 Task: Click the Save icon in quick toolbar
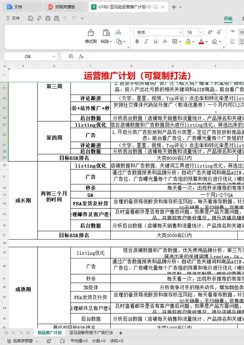[31, 19]
